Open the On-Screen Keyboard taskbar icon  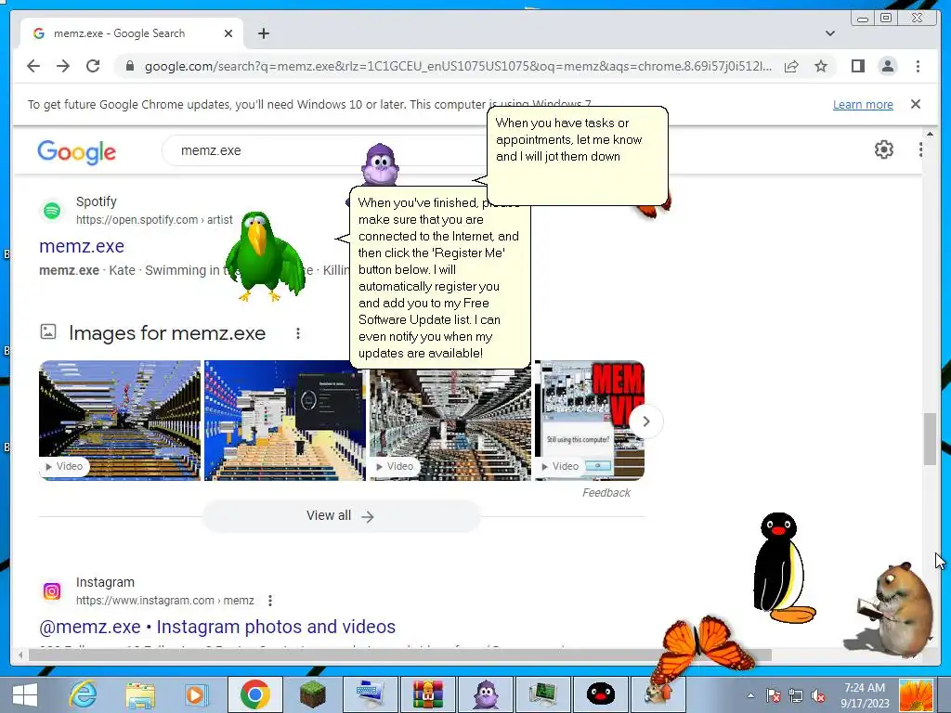coord(370,694)
